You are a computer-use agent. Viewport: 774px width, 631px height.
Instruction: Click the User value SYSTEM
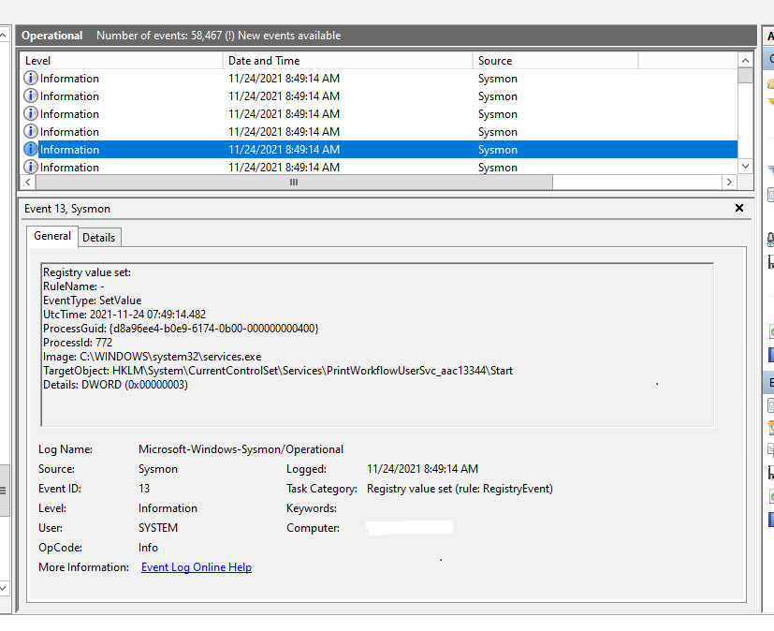point(158,528)
